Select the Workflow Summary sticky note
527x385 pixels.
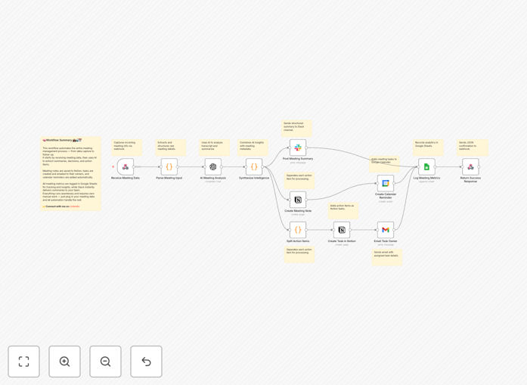70,173
